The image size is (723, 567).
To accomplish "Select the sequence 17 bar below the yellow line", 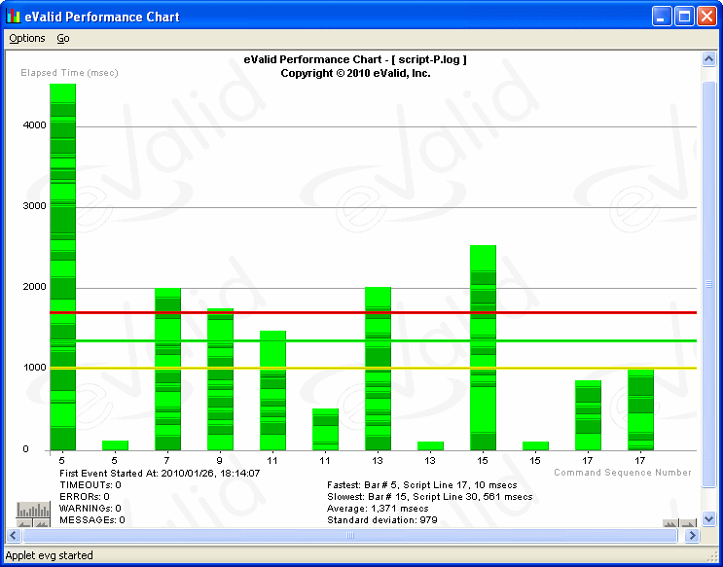I will click(589, 415).
